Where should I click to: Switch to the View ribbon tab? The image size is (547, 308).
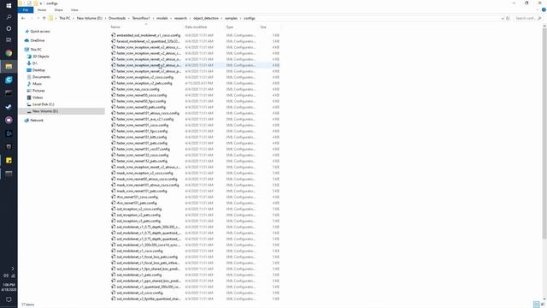[74, 10]
